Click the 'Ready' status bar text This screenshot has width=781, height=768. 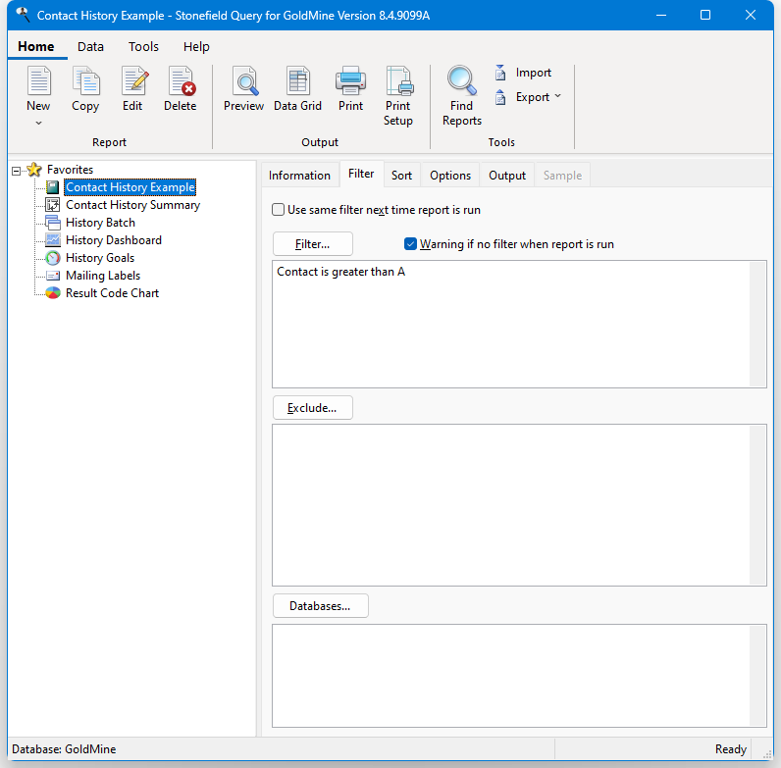coord(731,749)
